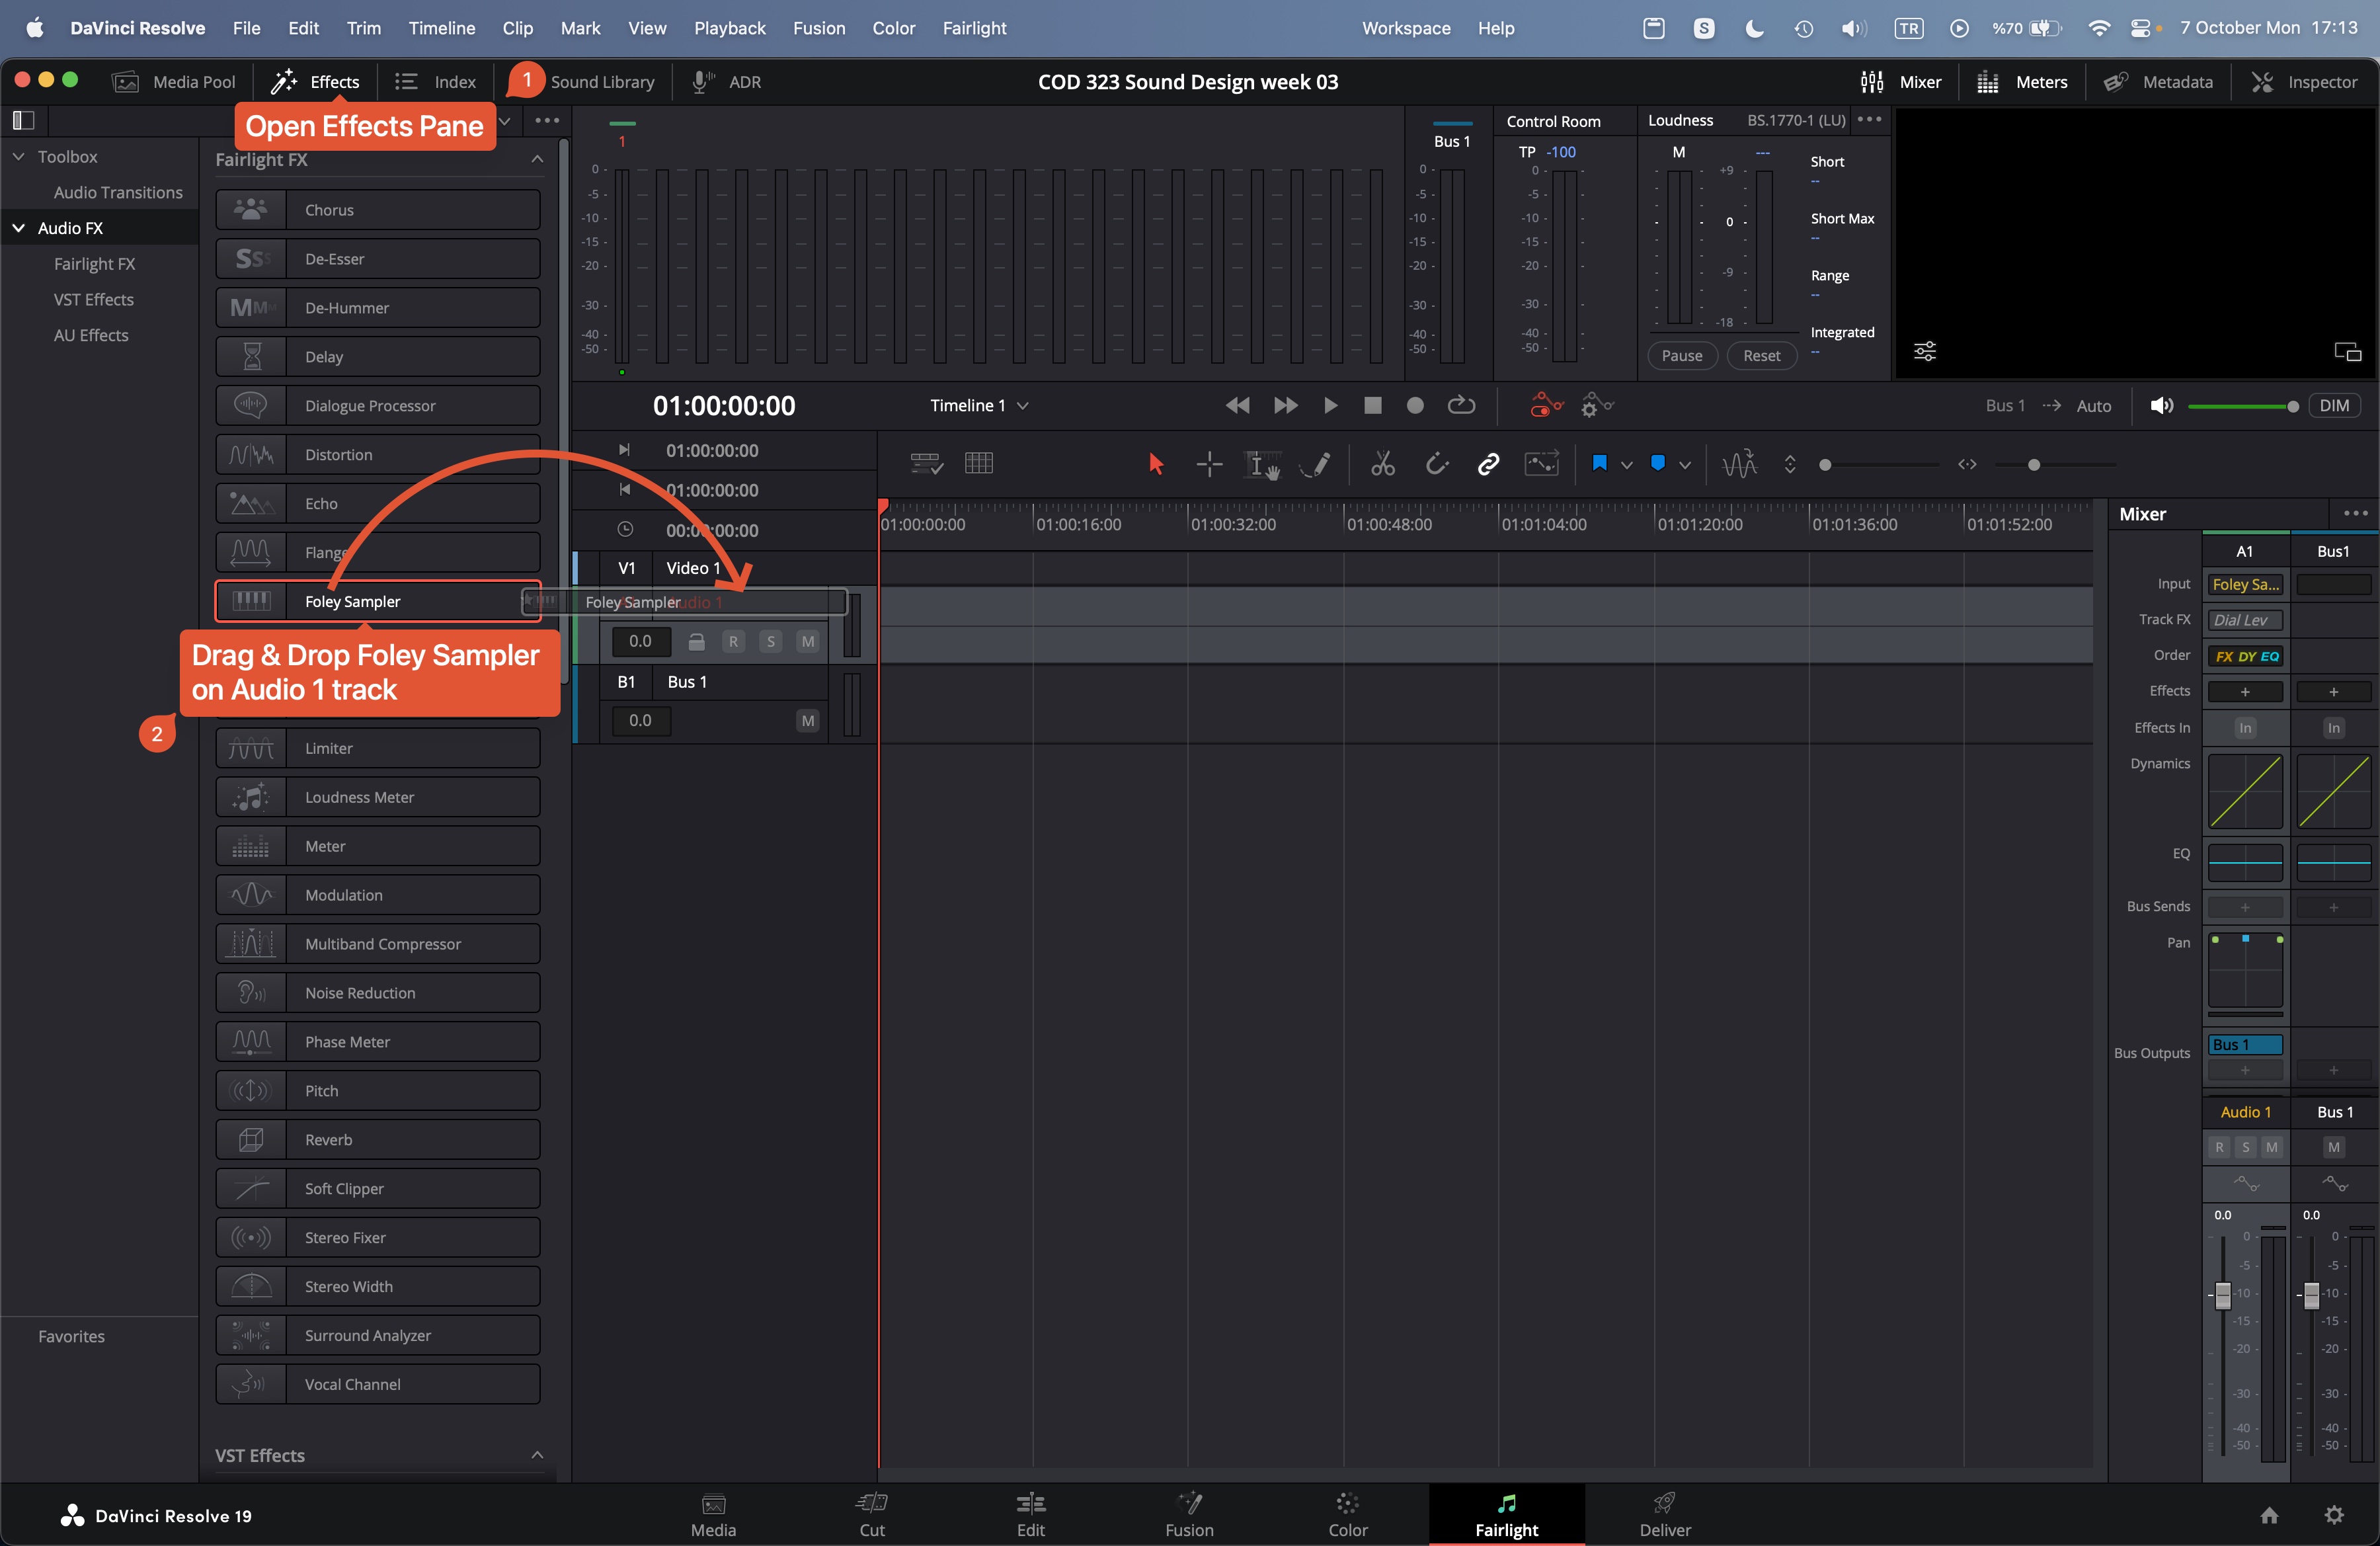Viewport: 2380px width, 1546px height.
Task: Toggle loop playback
Action: (x=1461, y=405)
